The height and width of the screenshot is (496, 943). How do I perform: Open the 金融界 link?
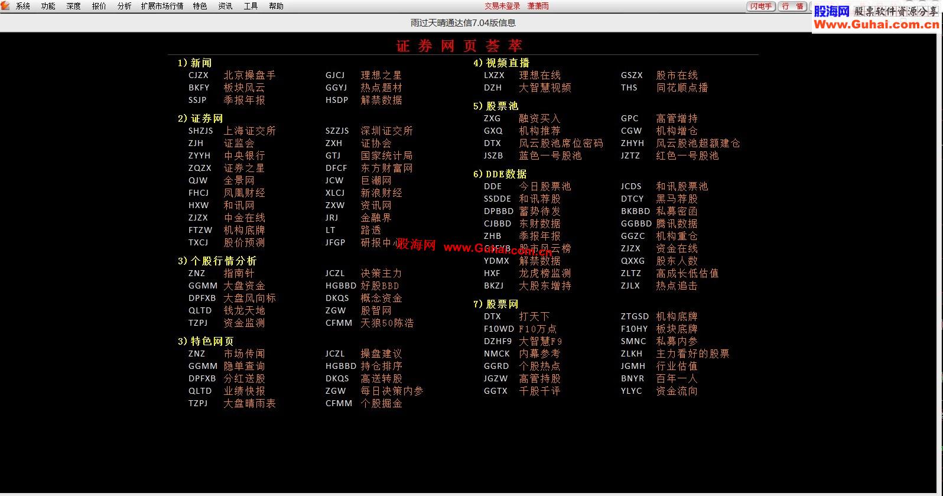pos(376,218)
